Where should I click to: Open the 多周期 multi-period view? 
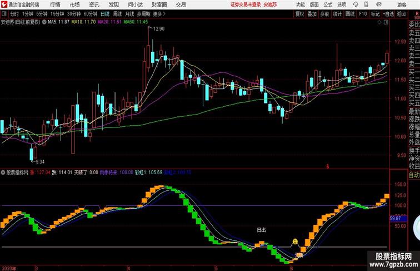pyautogui.click(x=144, y=14)
